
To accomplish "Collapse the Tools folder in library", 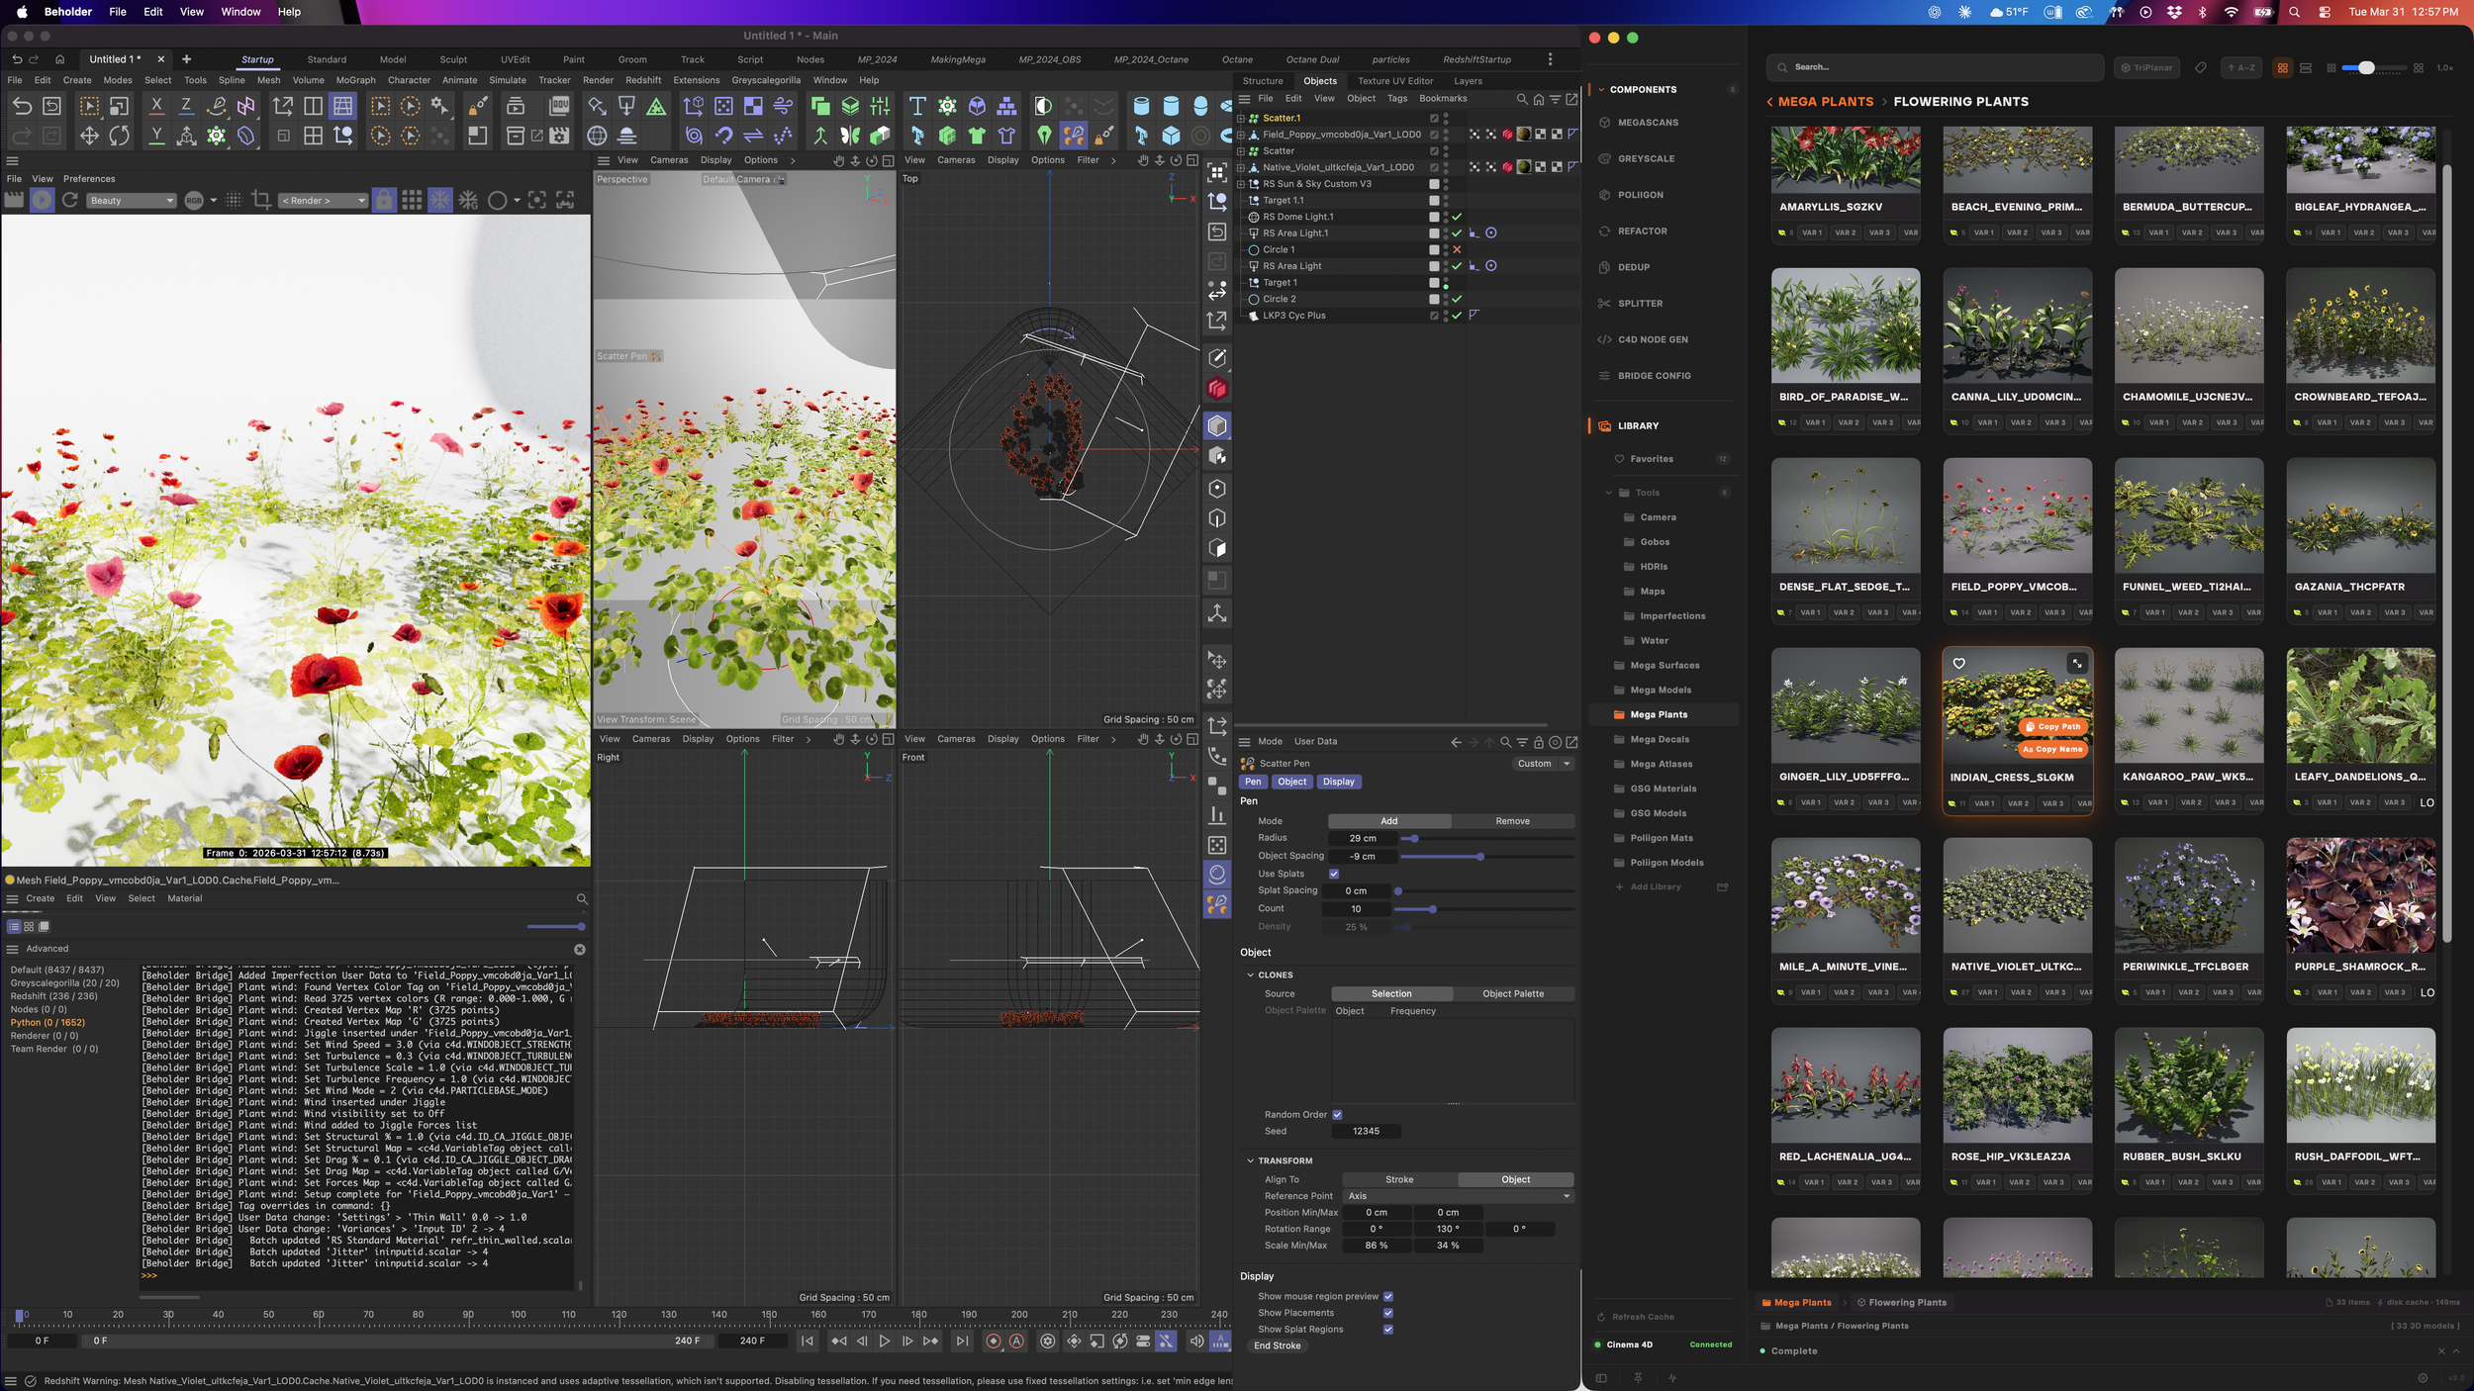I will (1609, 493).
